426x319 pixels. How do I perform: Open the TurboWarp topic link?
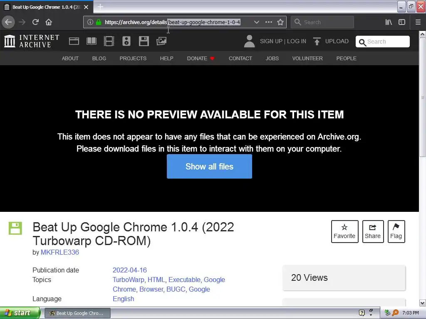pos(128,280)
